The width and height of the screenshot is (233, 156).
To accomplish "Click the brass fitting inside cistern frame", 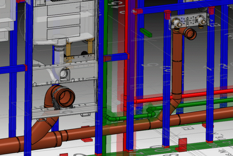I will (x=68, y=49).
